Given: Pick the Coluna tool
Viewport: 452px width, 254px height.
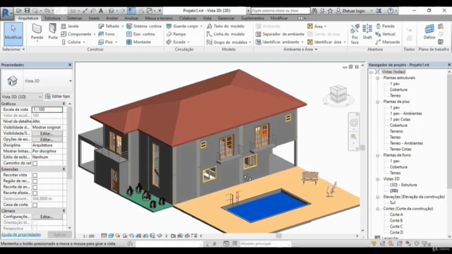Looking at the screenshot, I should [x=71, y=42].
